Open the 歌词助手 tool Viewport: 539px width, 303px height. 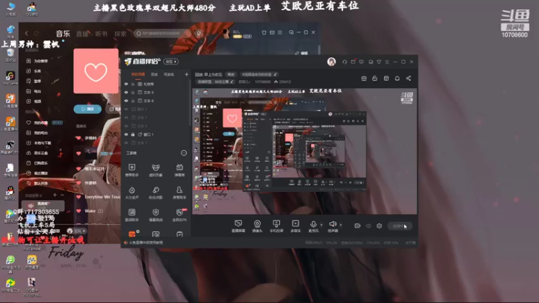pos(131,215)
